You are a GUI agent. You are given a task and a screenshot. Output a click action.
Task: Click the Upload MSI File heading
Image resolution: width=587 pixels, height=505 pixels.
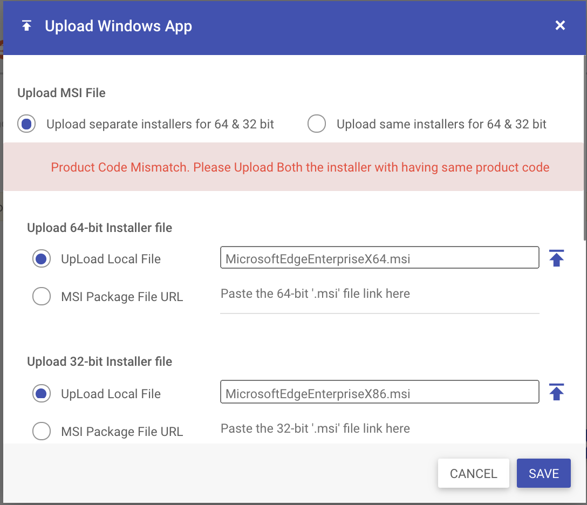pos(62,93)
